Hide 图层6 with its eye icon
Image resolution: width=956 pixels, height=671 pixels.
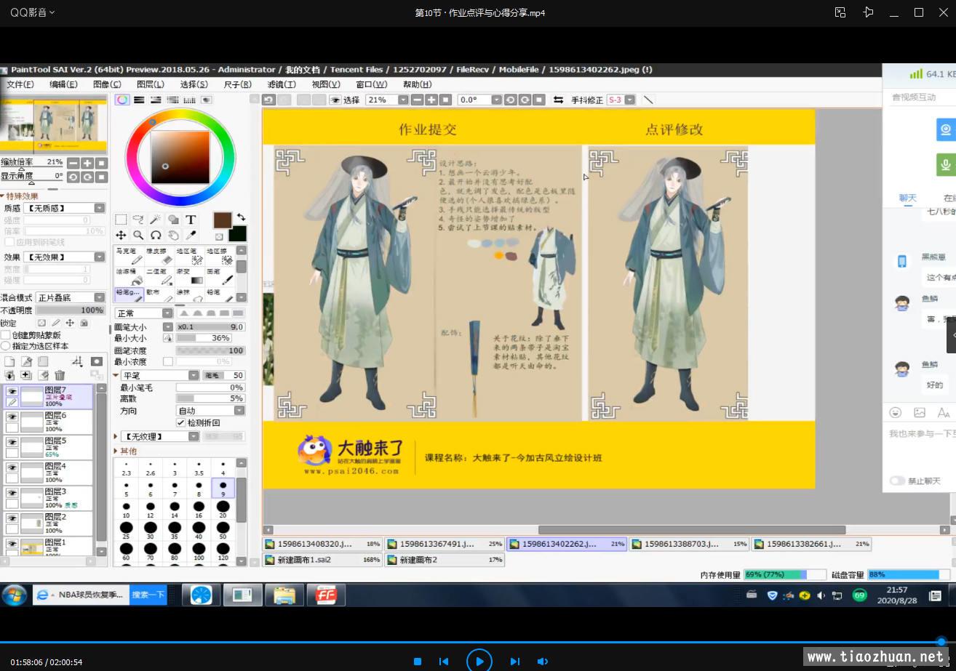pyautogui.click(x=12, y=417)
